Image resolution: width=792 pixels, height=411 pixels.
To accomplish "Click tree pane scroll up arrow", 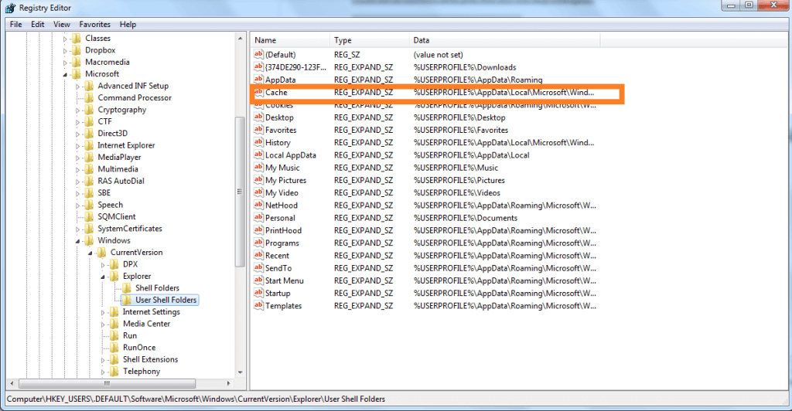I will [240, 39].
